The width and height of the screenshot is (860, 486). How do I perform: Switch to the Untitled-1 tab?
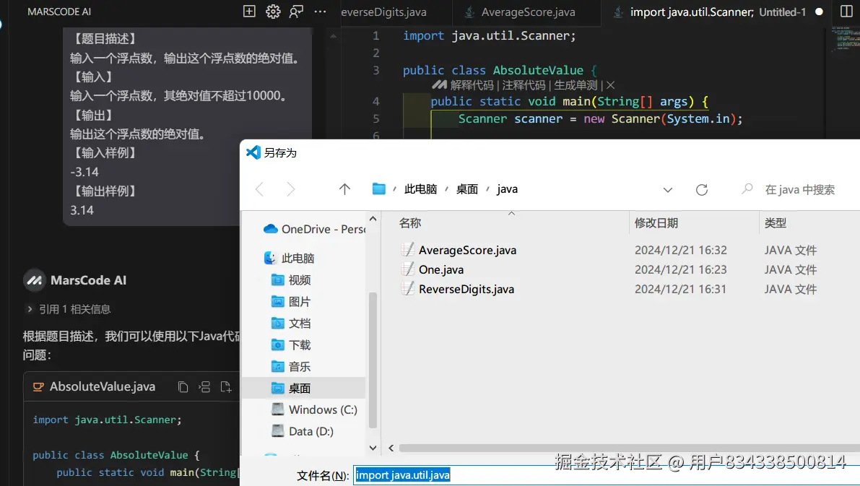pos(715,12)
